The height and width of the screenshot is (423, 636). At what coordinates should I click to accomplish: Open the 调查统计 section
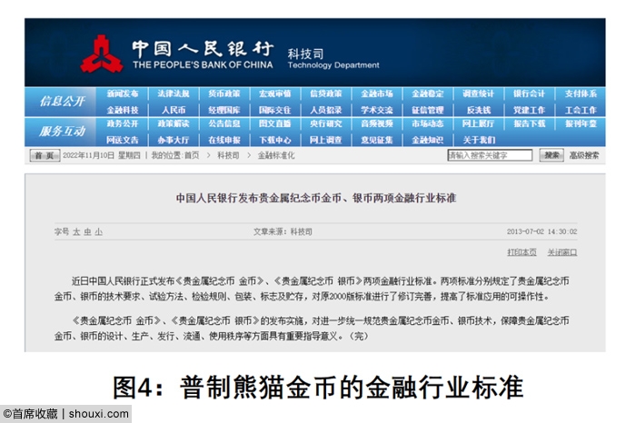coord(479,94)
